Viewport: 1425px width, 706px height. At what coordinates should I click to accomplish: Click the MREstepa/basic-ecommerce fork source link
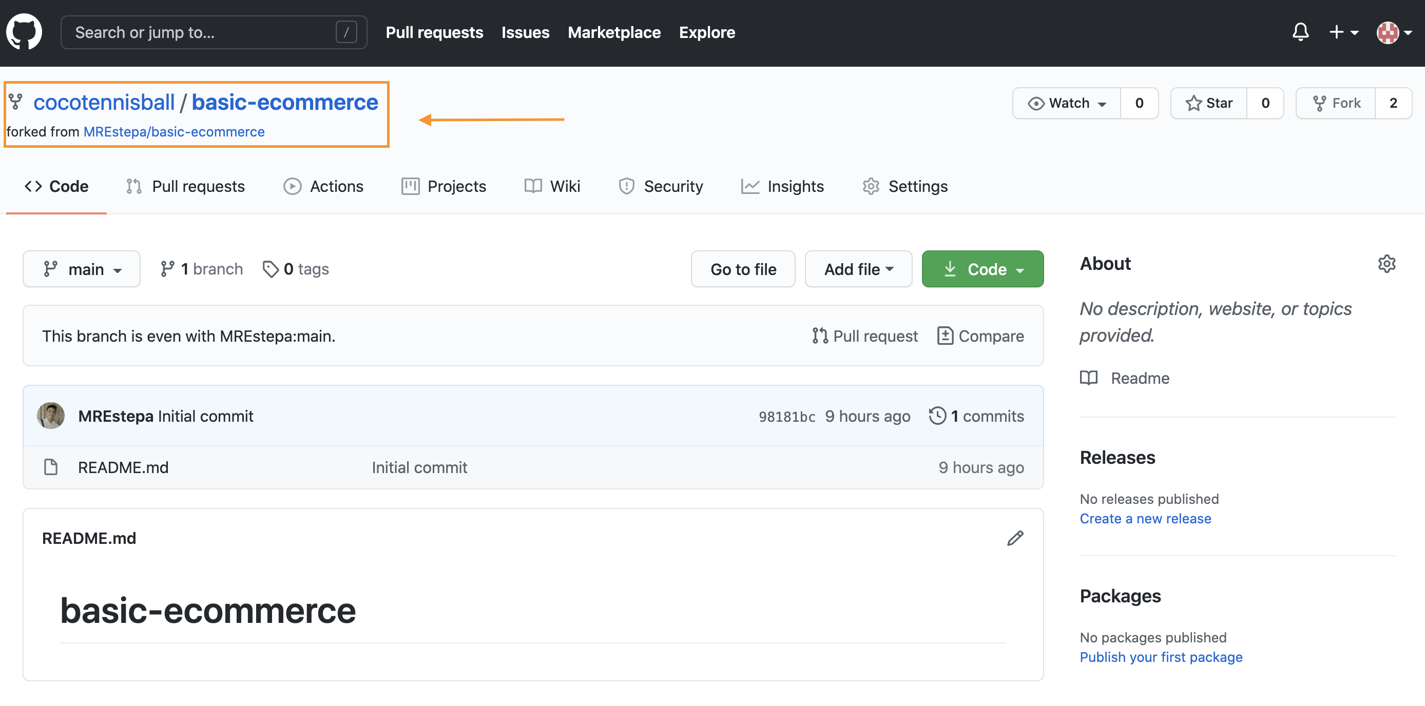(x=172, y=132)
